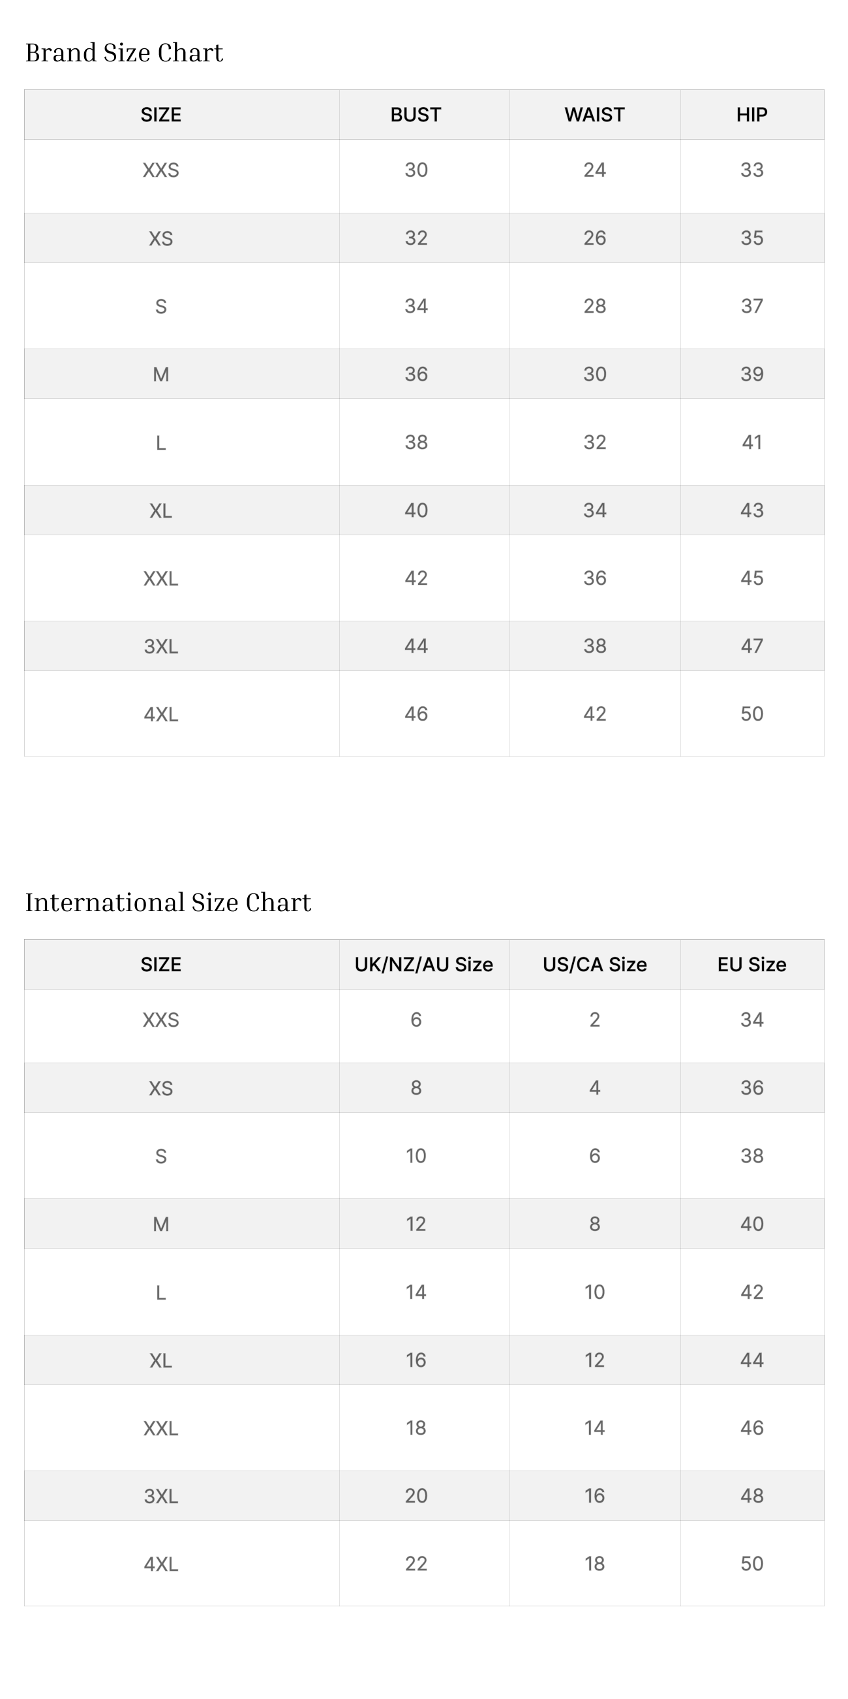Click the EU size value 34 for XXS
848x1699 pixels.
point(752,1020)
